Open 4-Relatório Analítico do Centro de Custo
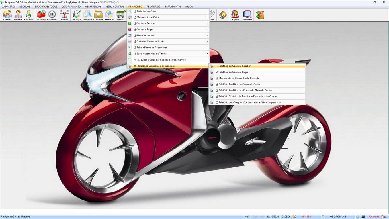 tap(257, 84)
